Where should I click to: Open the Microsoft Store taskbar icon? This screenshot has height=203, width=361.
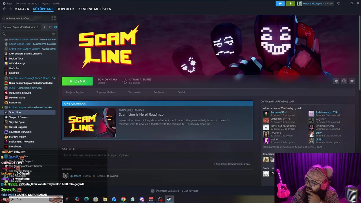(96, 199)
